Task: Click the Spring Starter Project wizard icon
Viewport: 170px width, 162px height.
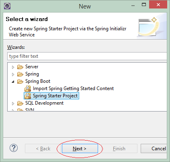Action: tap(28, 96)
